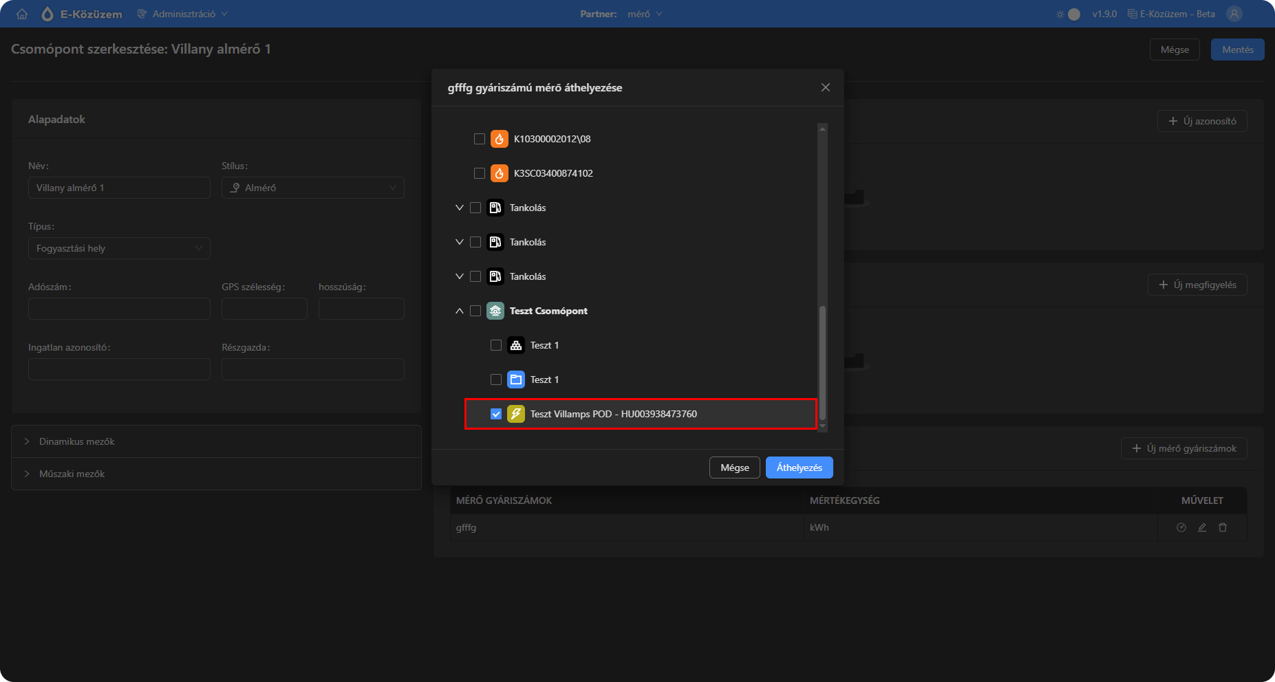The height and width of the screenshot is (682, 1275).
Task: Click the relocate icon in gfffg row
Action: click(x=1181, y=527)
